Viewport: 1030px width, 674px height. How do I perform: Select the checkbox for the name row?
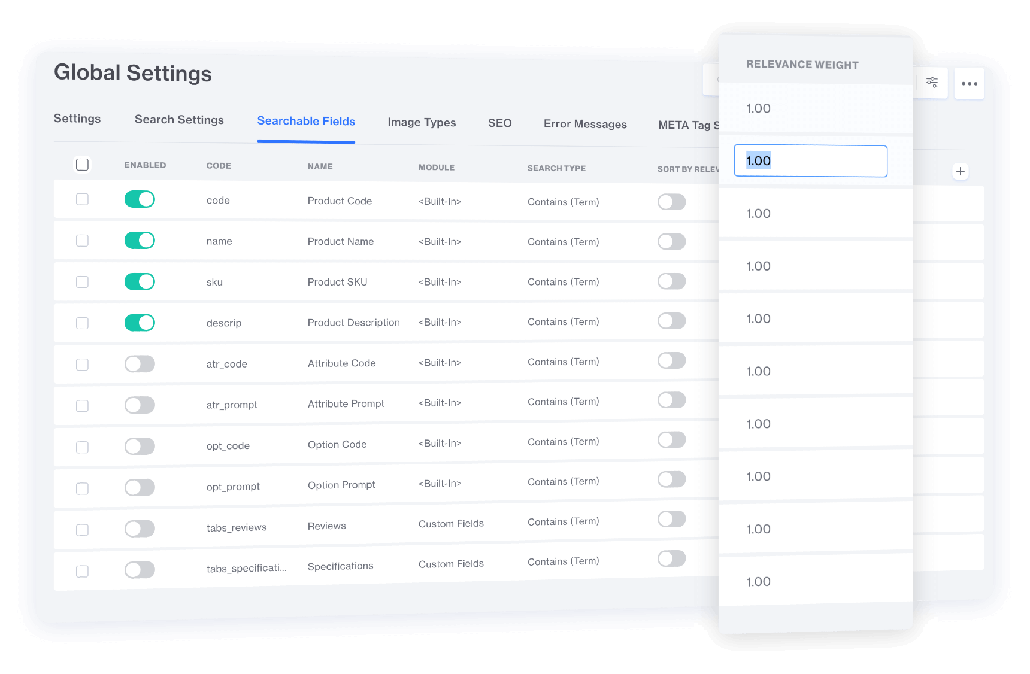coord(83,241)
